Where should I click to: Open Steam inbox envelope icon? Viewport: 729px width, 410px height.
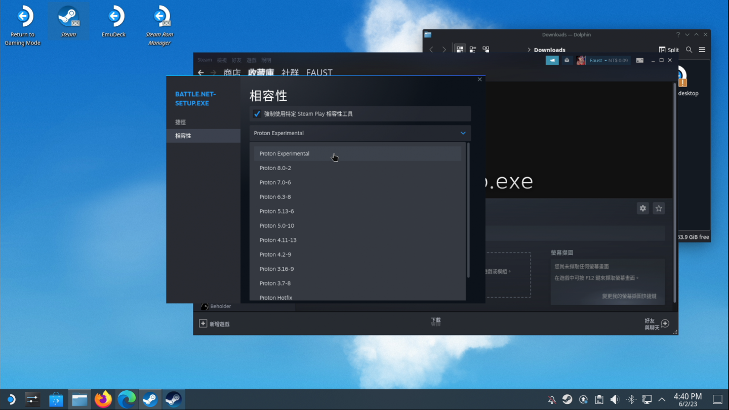click(567, 60)
